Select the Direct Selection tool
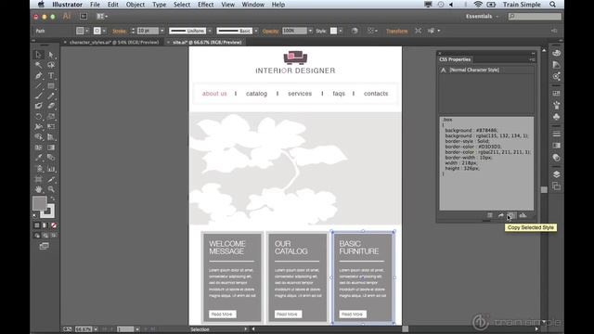The height and width of the screenshot is (334, 594). tap(51, 55)
